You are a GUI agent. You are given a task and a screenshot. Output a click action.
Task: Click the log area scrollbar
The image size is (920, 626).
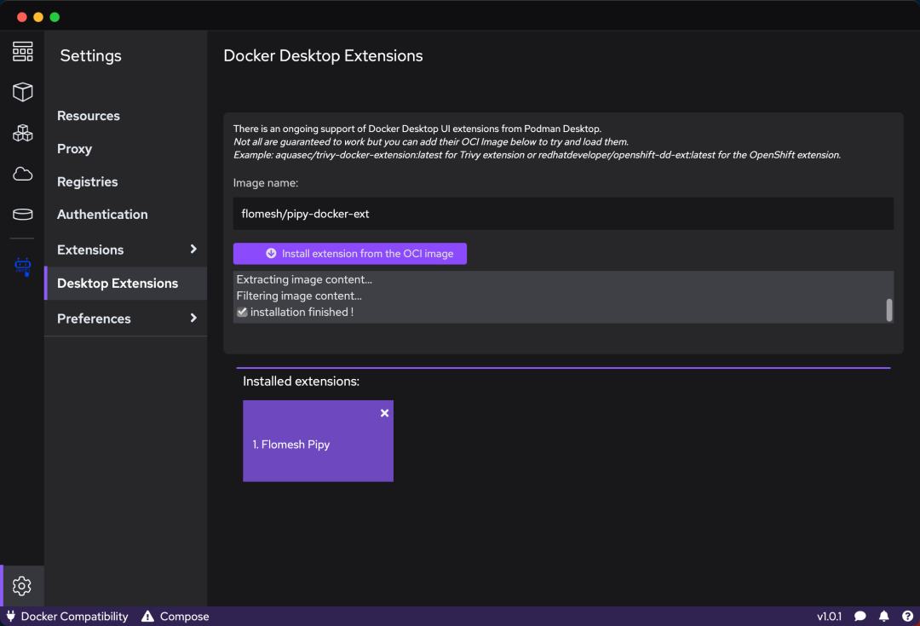coord(889,307)
